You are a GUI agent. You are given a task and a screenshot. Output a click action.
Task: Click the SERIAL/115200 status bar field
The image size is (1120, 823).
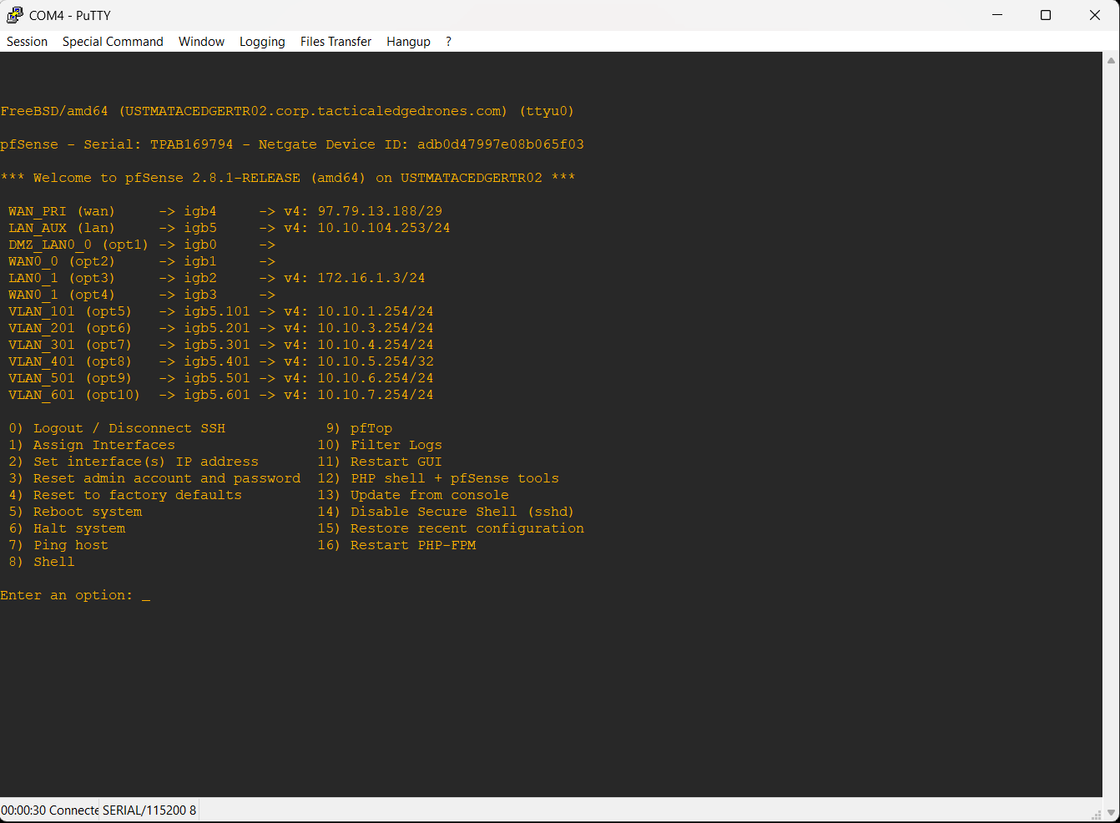[x=149, y=810]
